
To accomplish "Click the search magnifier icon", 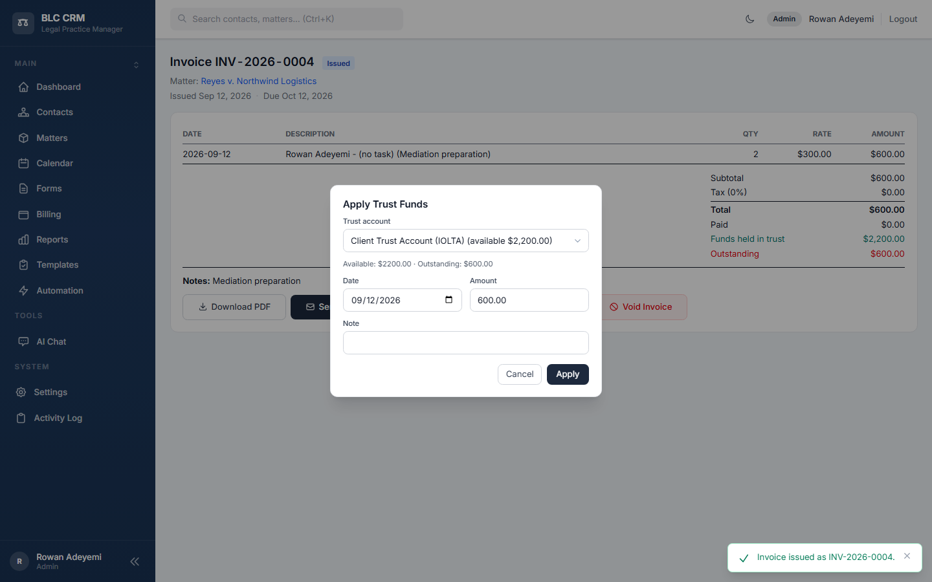I will (x=183, y=19).
